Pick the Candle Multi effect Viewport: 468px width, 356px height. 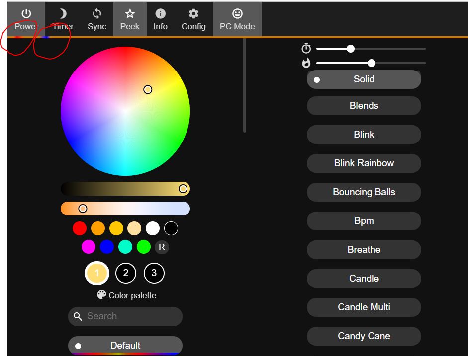pyautogui.click(x=364, y=307)
